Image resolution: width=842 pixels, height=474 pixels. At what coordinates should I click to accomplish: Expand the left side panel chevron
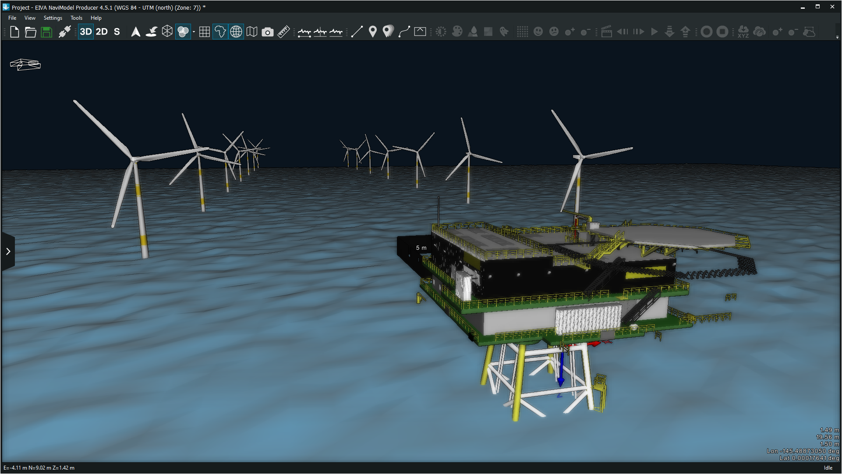click(x=8, y=251)
